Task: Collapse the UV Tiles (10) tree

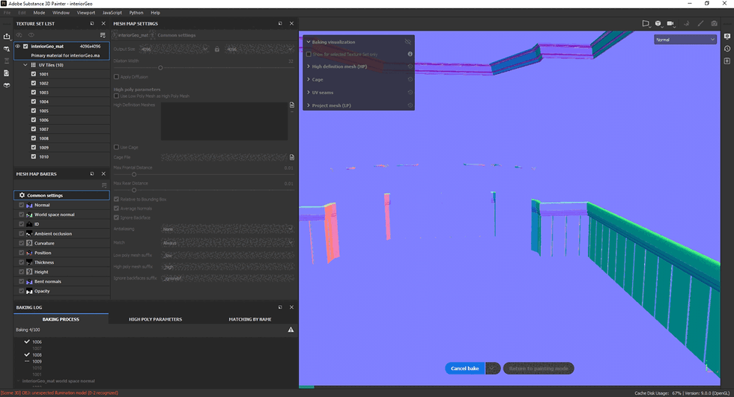Action: pyautogui.click(x=25, y=65)
